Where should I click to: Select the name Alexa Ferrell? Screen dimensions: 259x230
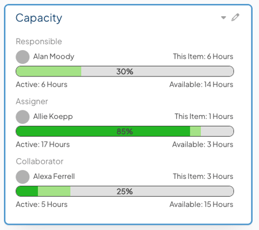(54, 177)
